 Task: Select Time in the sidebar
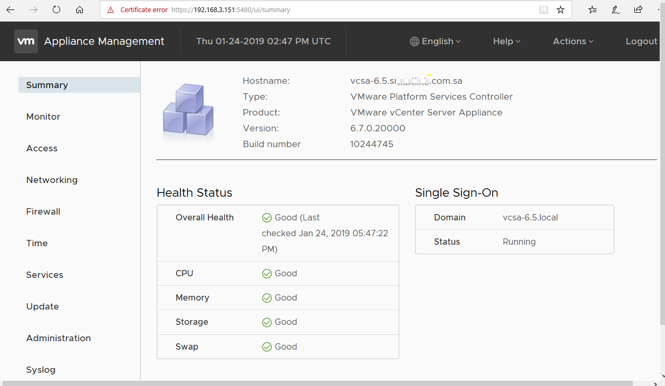[x=37, y=243]
